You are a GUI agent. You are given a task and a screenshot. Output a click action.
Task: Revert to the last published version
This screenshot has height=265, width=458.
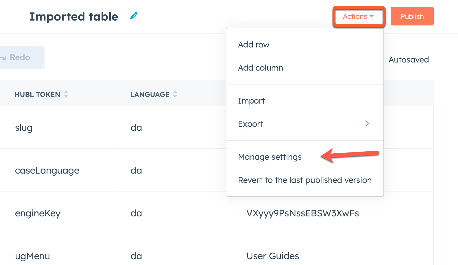click(305, 180)
